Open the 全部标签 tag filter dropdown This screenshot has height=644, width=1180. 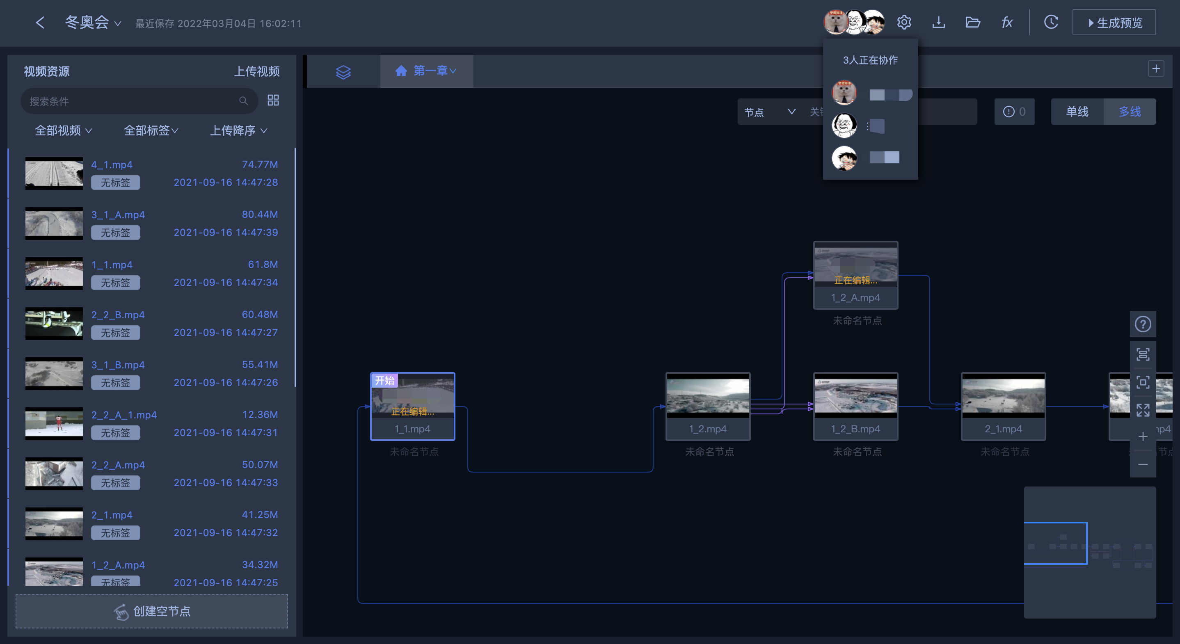(151, 130)
